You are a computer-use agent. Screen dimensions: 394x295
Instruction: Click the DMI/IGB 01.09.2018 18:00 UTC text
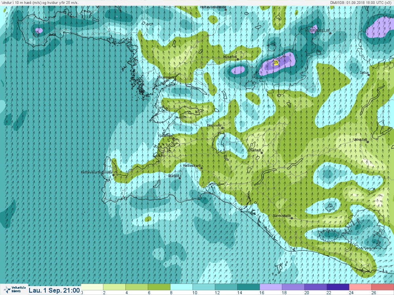[x=361, y=2]
